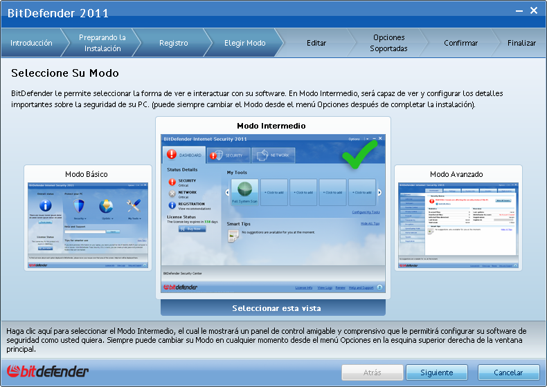Click the Hide All Tips link

[x=370, y=224]
